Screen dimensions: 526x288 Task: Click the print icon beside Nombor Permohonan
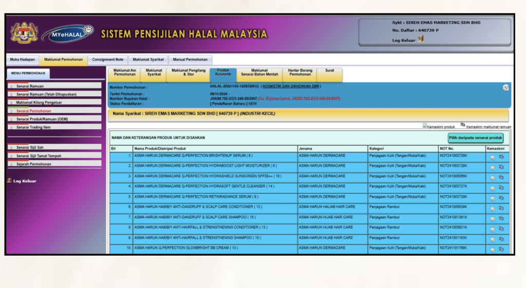(x=505, y=88)
